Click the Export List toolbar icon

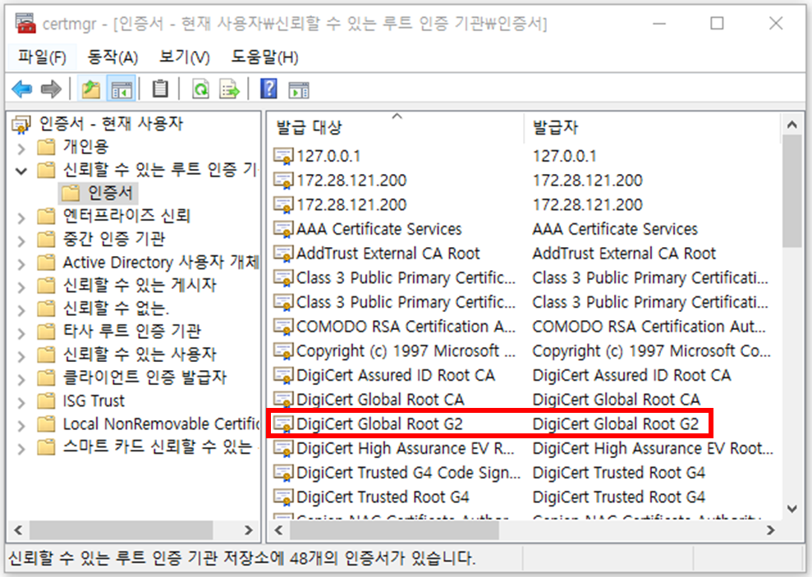click(x=228, y=89)
